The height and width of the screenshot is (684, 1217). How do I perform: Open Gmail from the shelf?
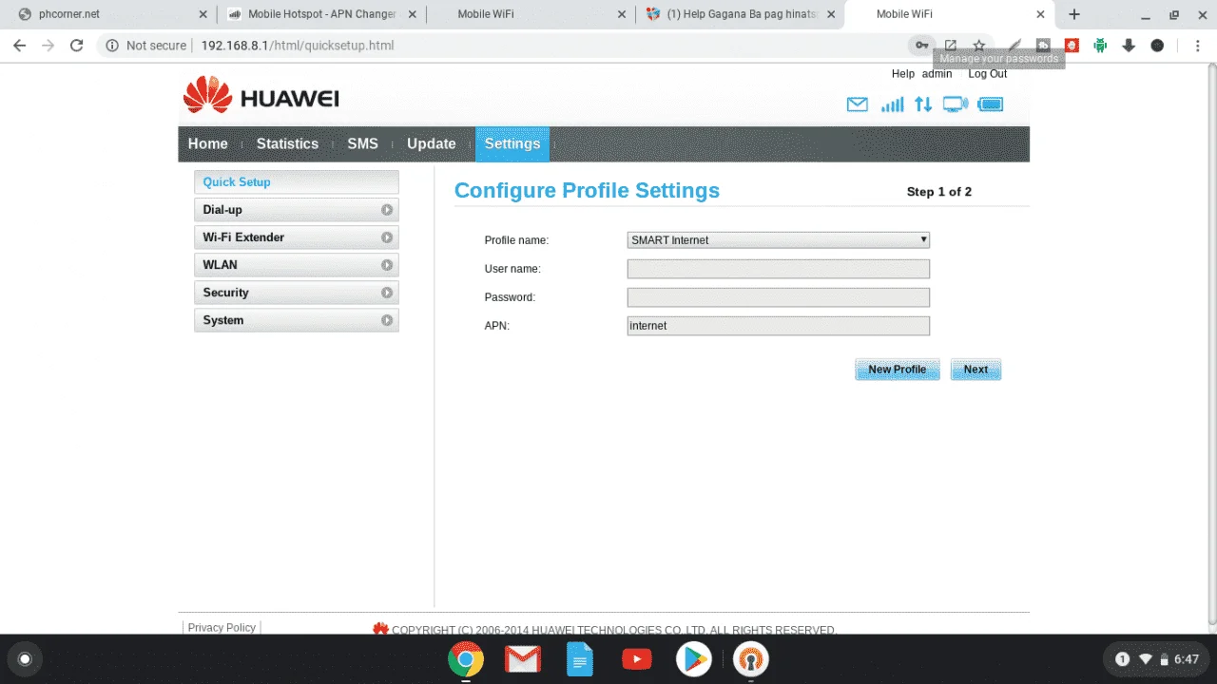coord(523,659)
